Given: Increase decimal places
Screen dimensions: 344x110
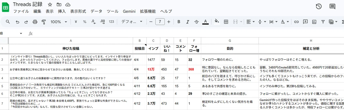Looking at the screenshot, I should (102, 22).
